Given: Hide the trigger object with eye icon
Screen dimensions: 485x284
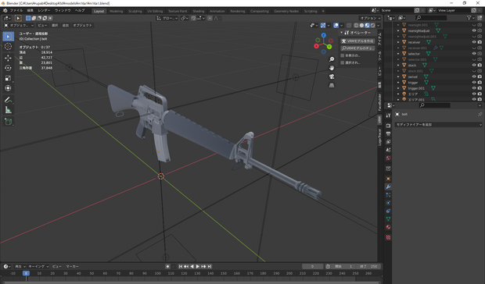Looking at the screenshot, I should (474, 83).
